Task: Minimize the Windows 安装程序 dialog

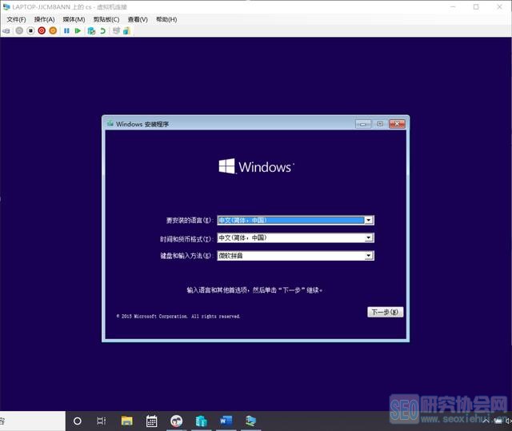Action: pyautogui.click(x=363, y=124)
